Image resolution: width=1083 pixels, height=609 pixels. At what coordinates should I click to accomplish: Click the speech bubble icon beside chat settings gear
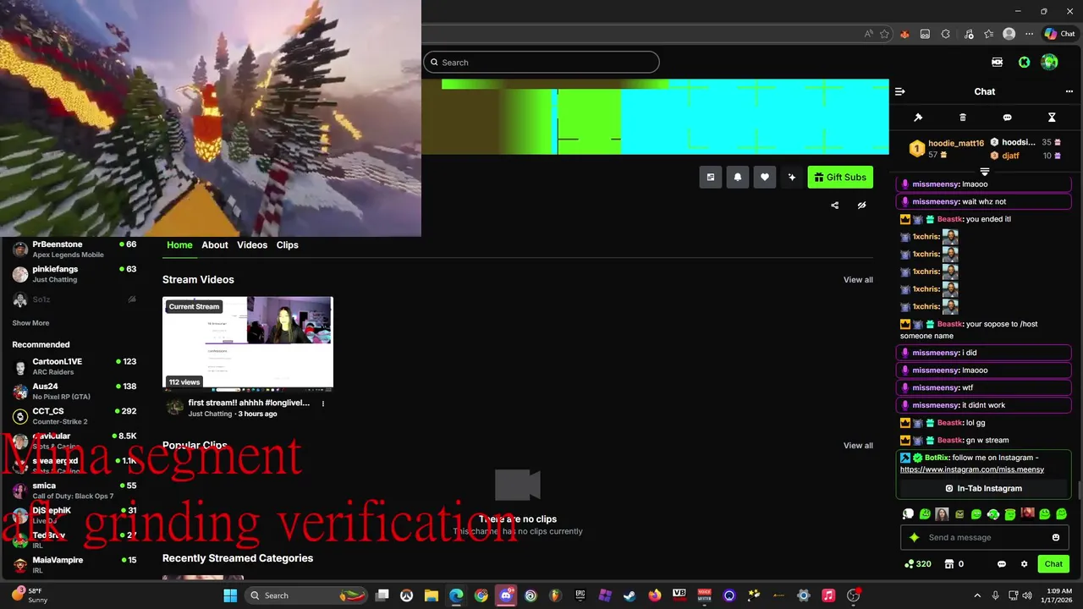[1002, 564]
